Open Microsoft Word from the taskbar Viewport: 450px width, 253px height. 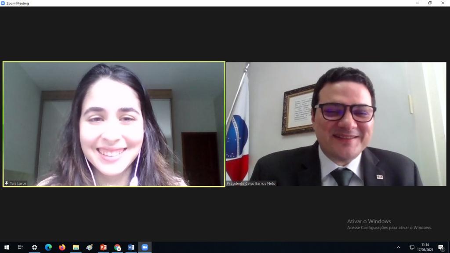131,247
